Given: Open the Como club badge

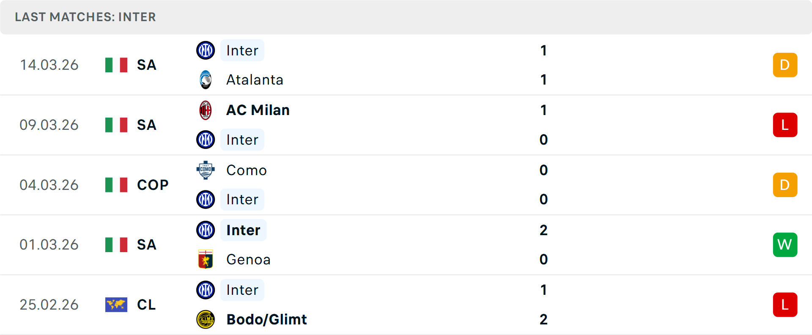Looking at the screenshot, I should pyautogui.click(x=206, y=170).
